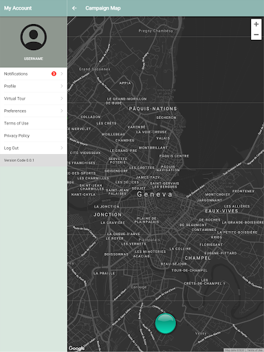Open the Virtual Tour menu item
The width and height of the screenshot is (264, 352).
point(34,98)
